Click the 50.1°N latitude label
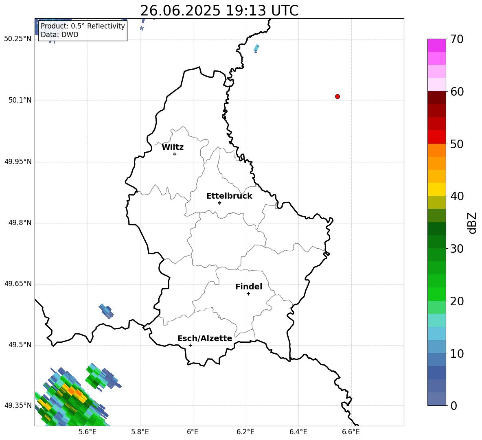 tap(20, 101)
